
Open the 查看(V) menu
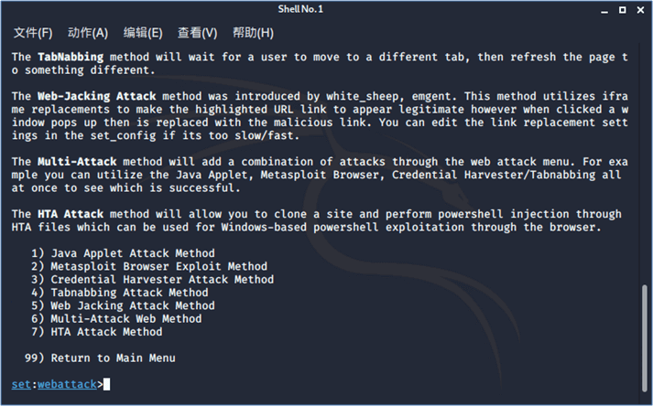point(197,33)
